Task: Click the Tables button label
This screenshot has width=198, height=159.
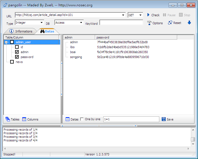Action: click(15, 119)
